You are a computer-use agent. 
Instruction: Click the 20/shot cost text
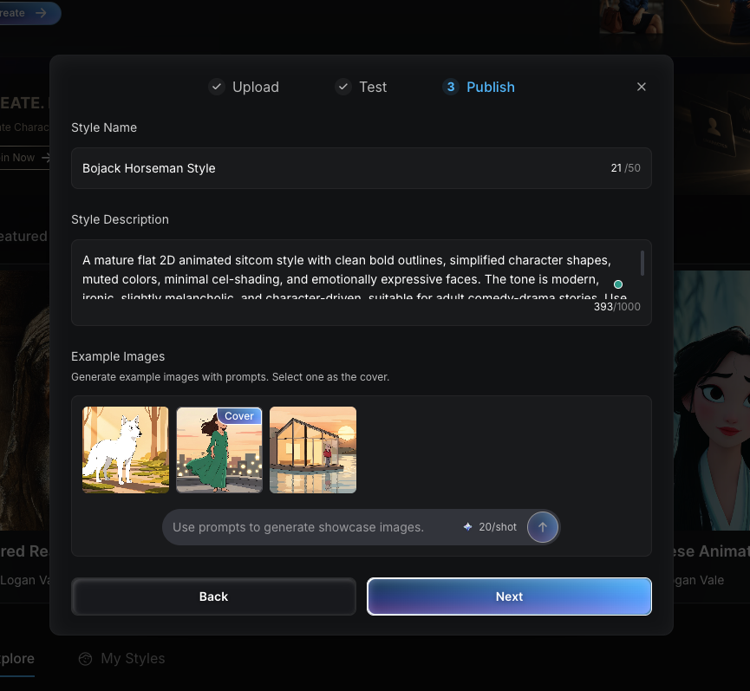tap(498, 527)
